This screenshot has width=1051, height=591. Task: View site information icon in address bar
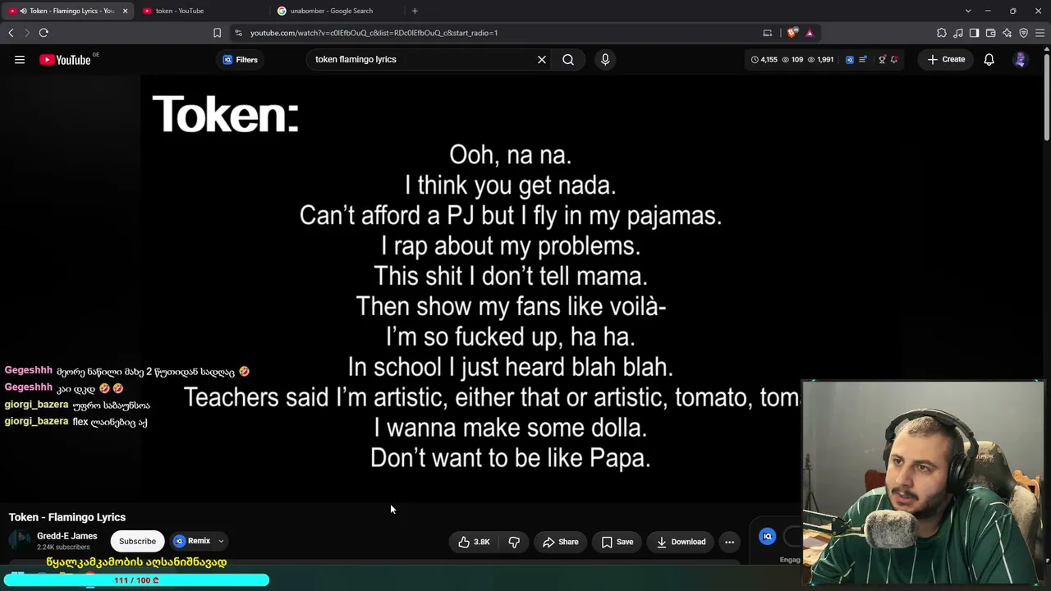point(238,33)
